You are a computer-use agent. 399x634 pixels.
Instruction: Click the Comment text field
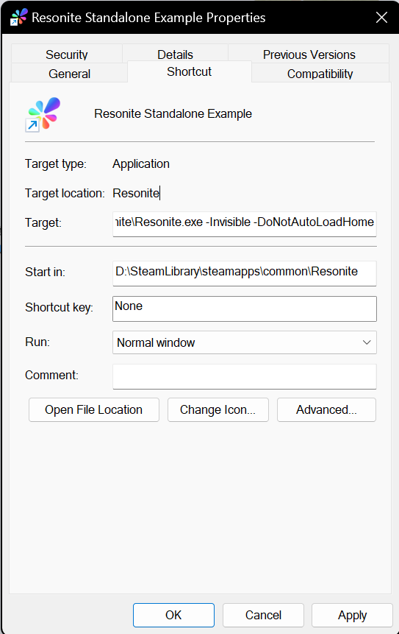(245, 376)
